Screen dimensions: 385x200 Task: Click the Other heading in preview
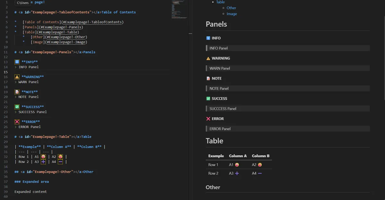pyautogui.click(x=213, y=187)
